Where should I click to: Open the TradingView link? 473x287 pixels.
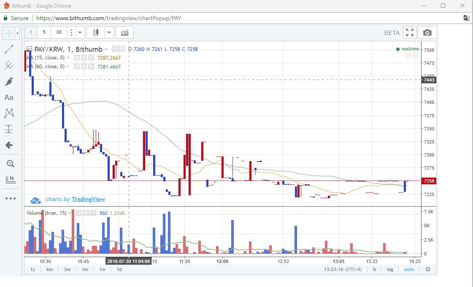click(x=88, y=199)
